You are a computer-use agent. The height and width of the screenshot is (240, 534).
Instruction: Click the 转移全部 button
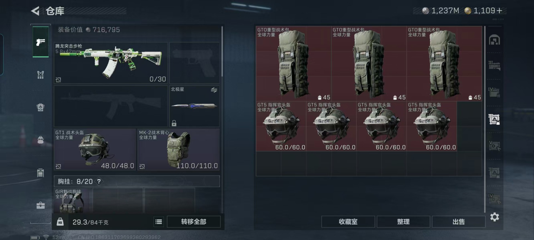[x=194, y=222]
